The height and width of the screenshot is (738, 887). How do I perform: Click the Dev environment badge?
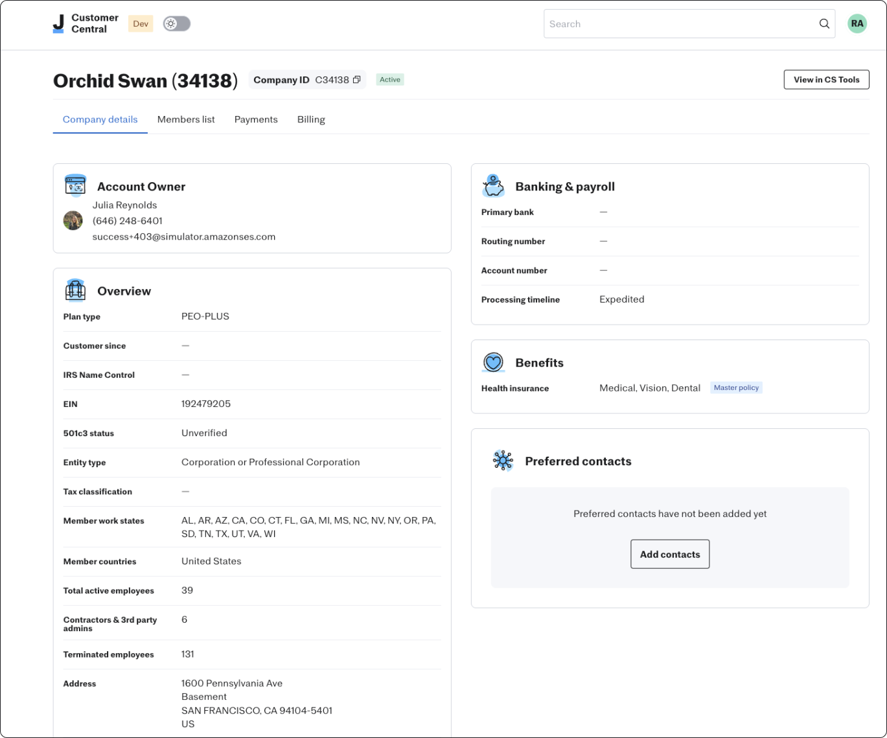click(141, 24)
